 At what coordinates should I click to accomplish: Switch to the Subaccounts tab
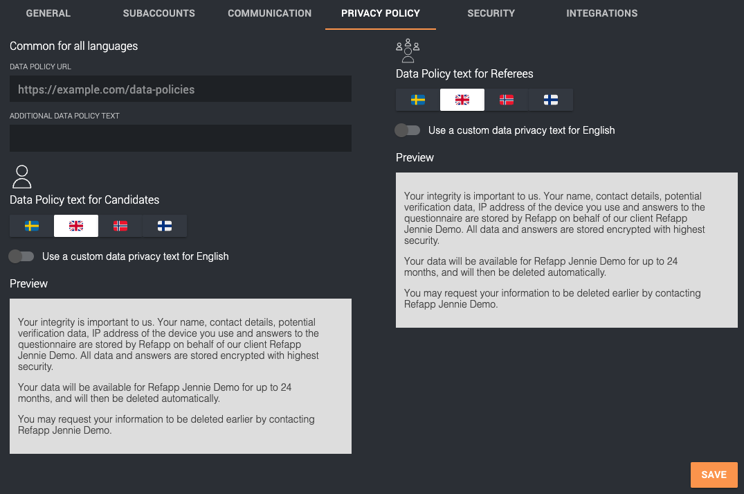159,13
